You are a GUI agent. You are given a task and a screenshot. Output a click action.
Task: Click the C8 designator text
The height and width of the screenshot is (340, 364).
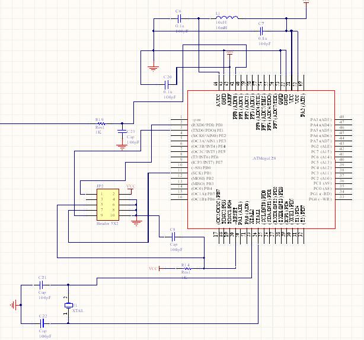(173, 230)
